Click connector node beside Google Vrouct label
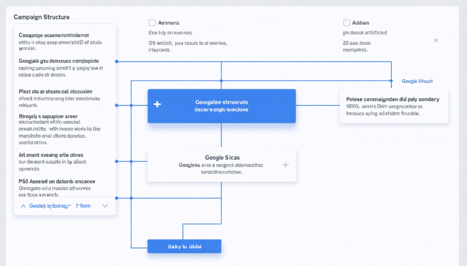The width and height of the screenshot is (467, 266). coord(391,81)
